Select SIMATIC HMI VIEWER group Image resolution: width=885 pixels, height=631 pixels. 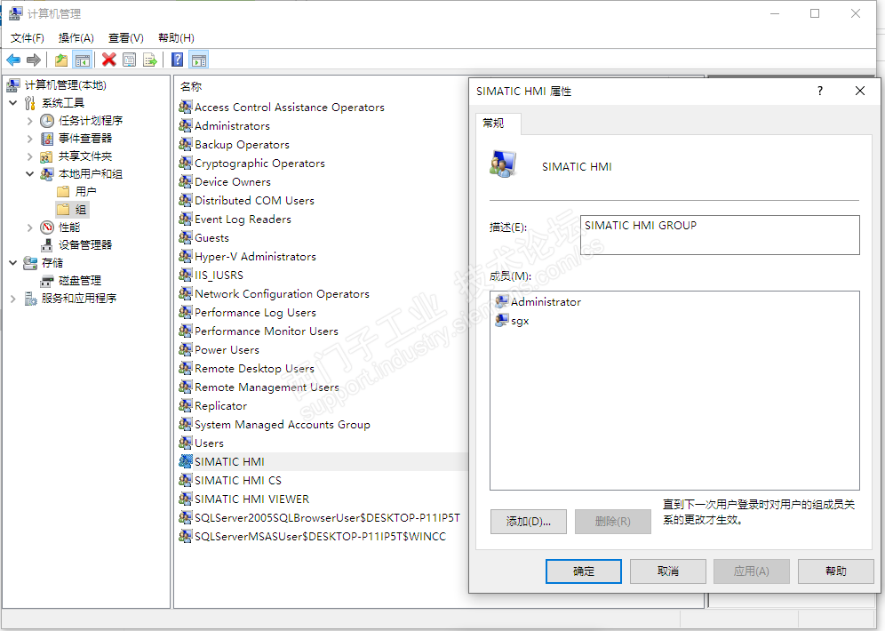[x=251, y=499]
